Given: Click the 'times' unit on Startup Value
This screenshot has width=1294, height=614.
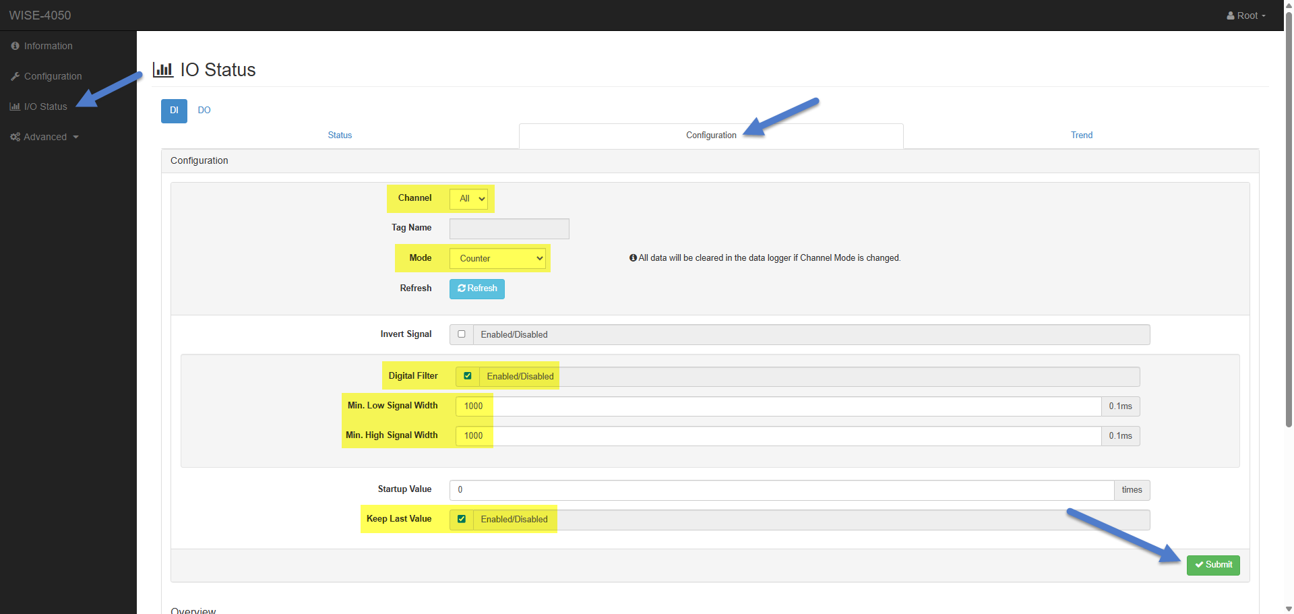Looking at the screenshot, I should coord(1132,490).
